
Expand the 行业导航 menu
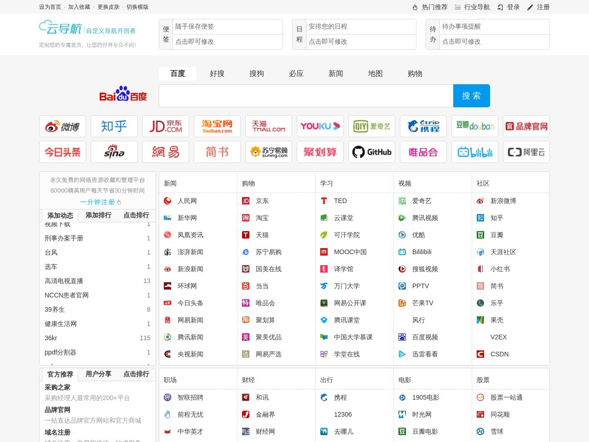click(x=473, y=7)
